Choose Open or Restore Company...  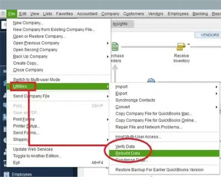pyautogui.click(x=59, y=36)
